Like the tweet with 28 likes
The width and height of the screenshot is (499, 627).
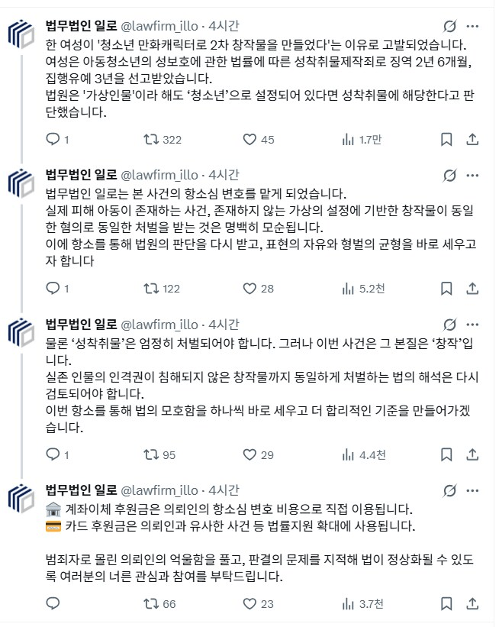pyautogui.click(x=250, y=288)
